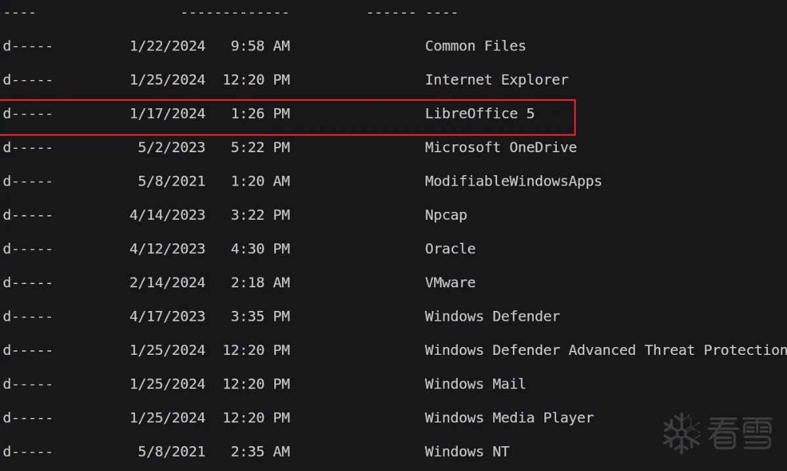The width and height of the screenshot is (787, 471).
Task: Select the 2/14/2024 date text
Action: point(167,283)
